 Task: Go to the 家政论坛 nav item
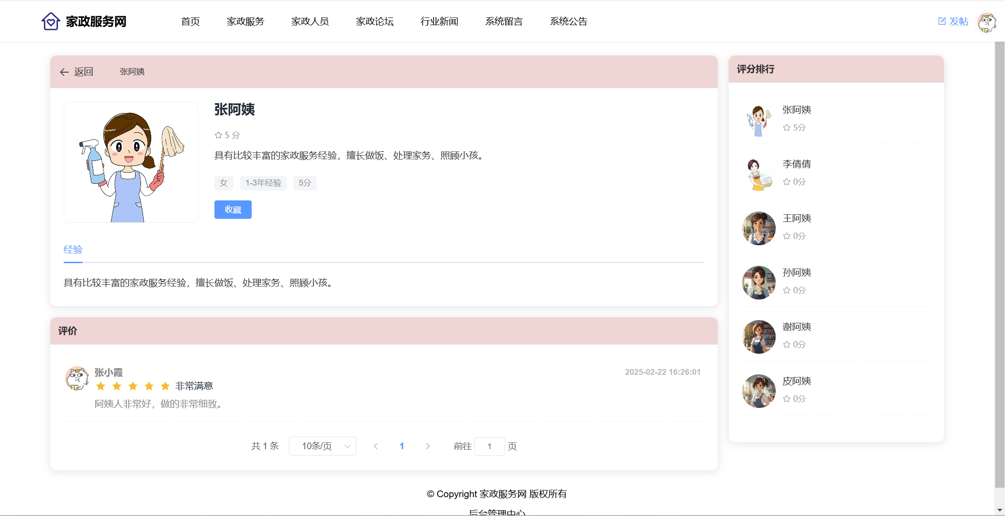375,22
